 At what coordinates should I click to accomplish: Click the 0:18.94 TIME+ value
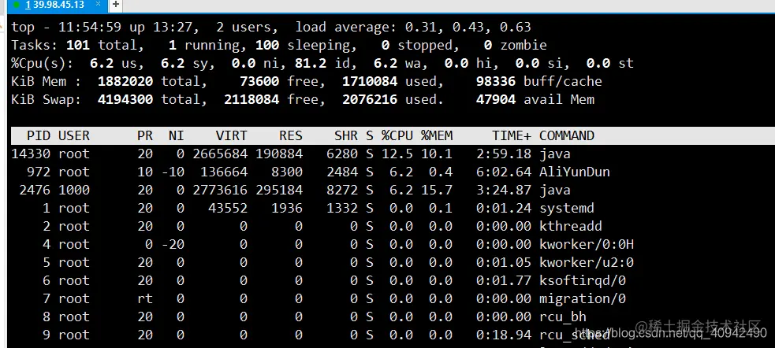click(x=504, y=335)
